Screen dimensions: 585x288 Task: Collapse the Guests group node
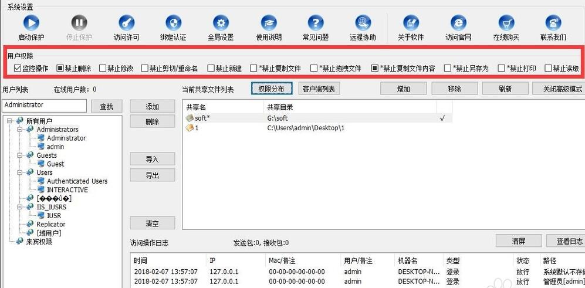point(20,155)
